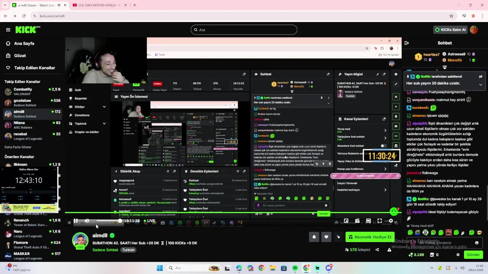Screen dimensions: 488x274
Task: Jump to LIVE in the player
Action: point(149,221)
